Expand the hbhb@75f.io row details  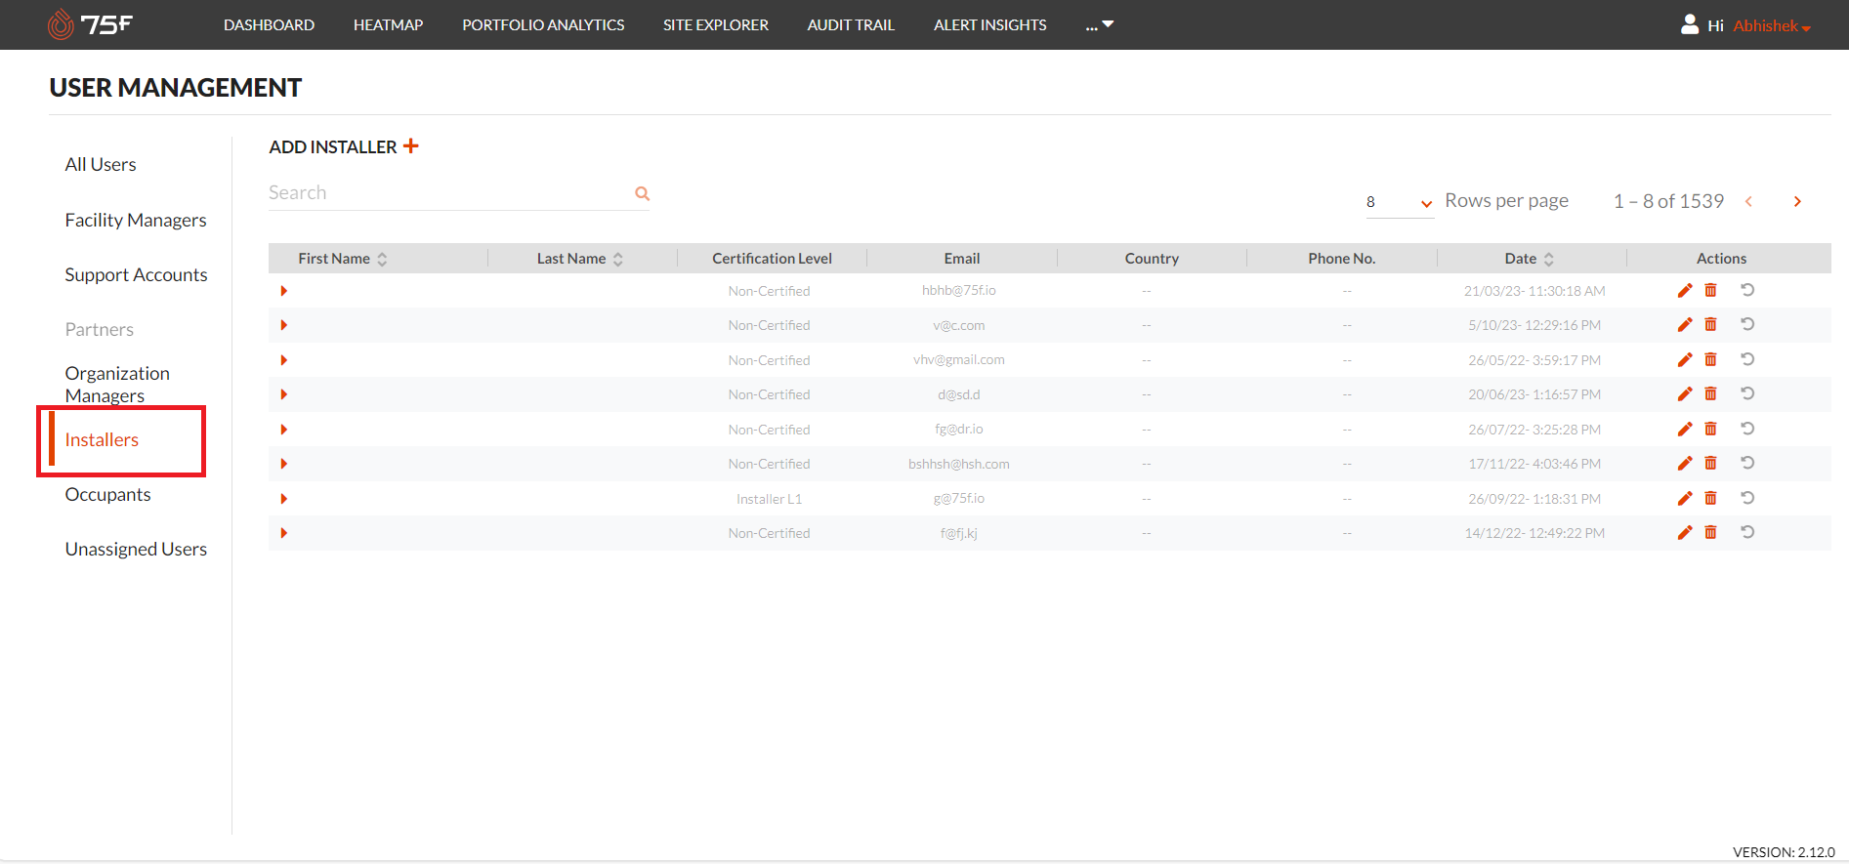point(283,291)
